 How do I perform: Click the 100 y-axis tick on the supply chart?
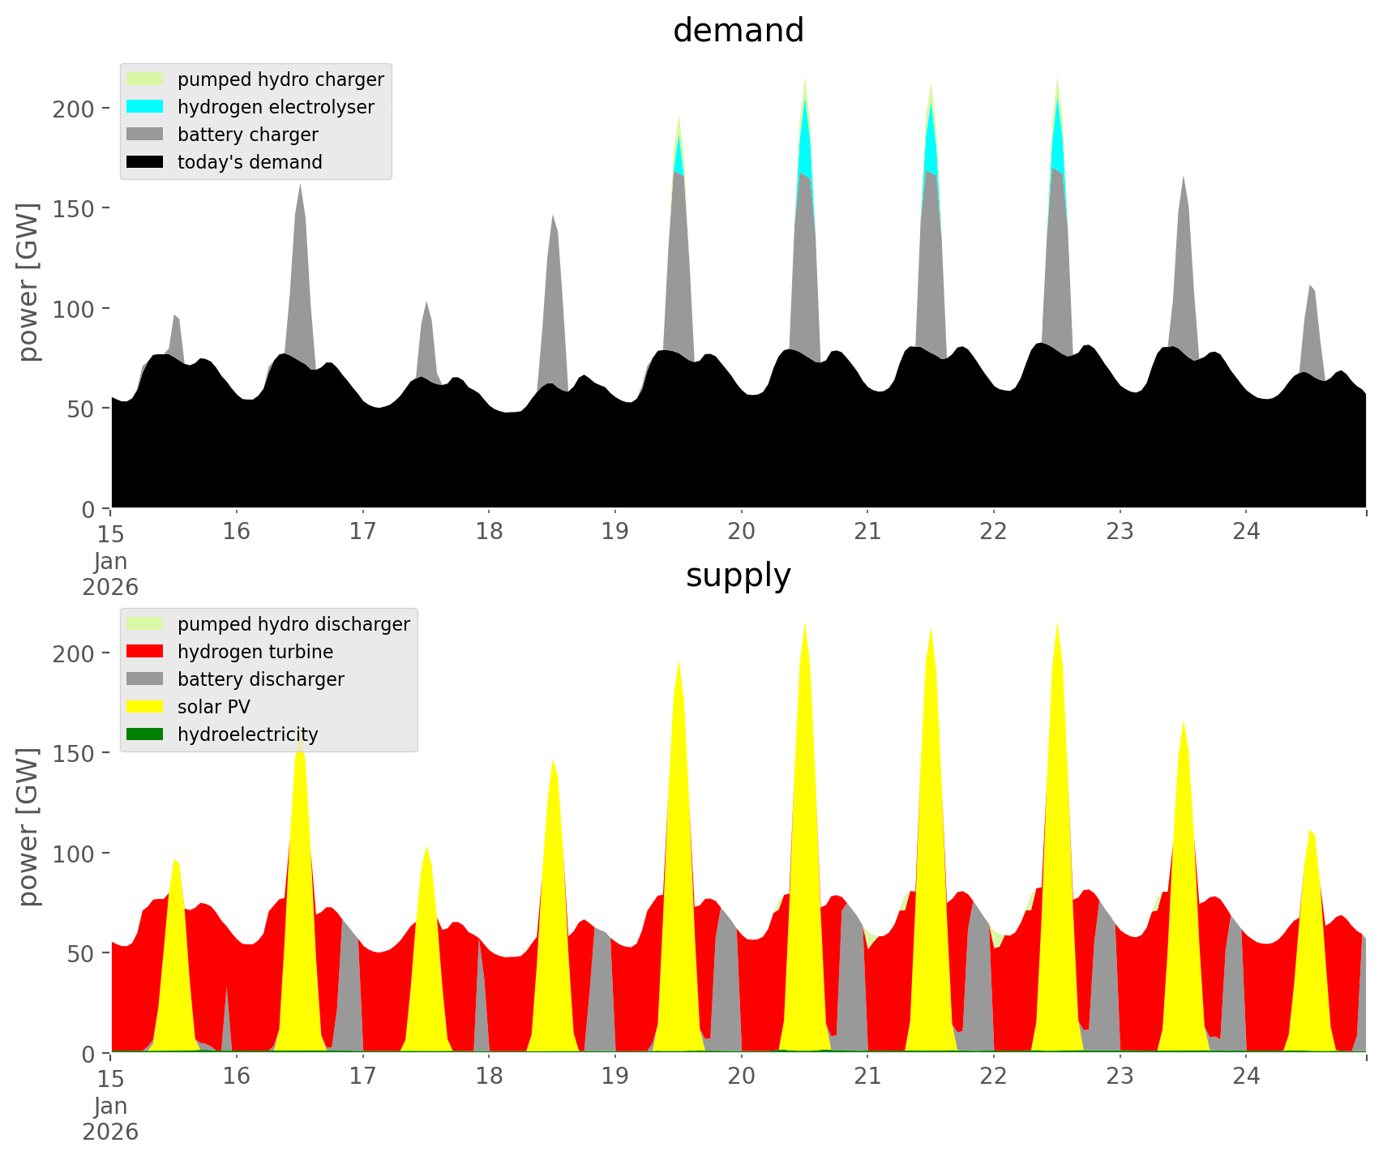click(75, 854)
